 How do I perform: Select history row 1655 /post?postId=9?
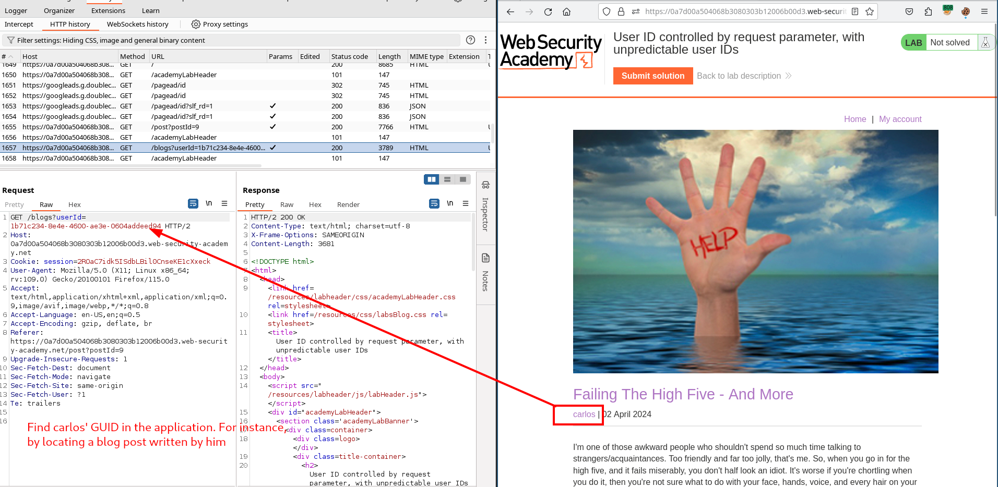[245, 127]
